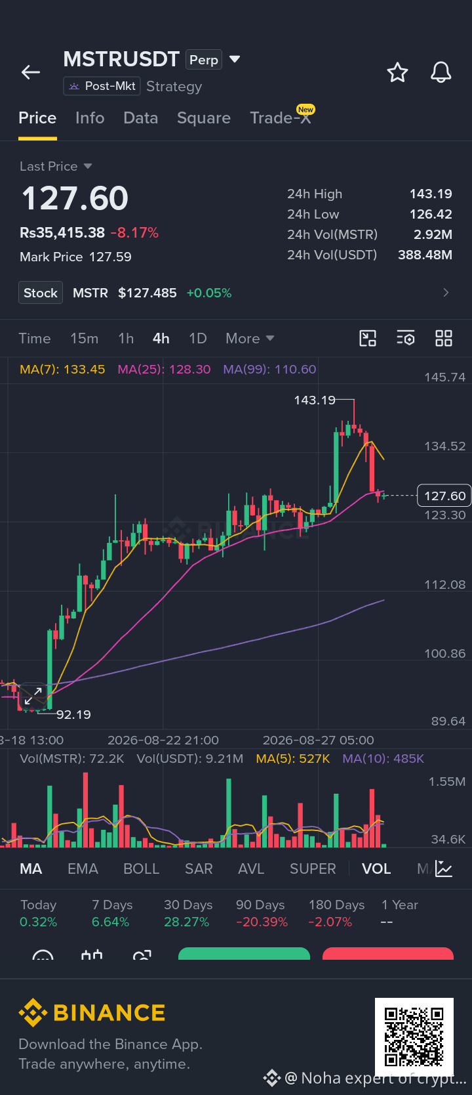Click the 90 Days -20.39% performance
The image size is (472, 1095).
[262, 913]
